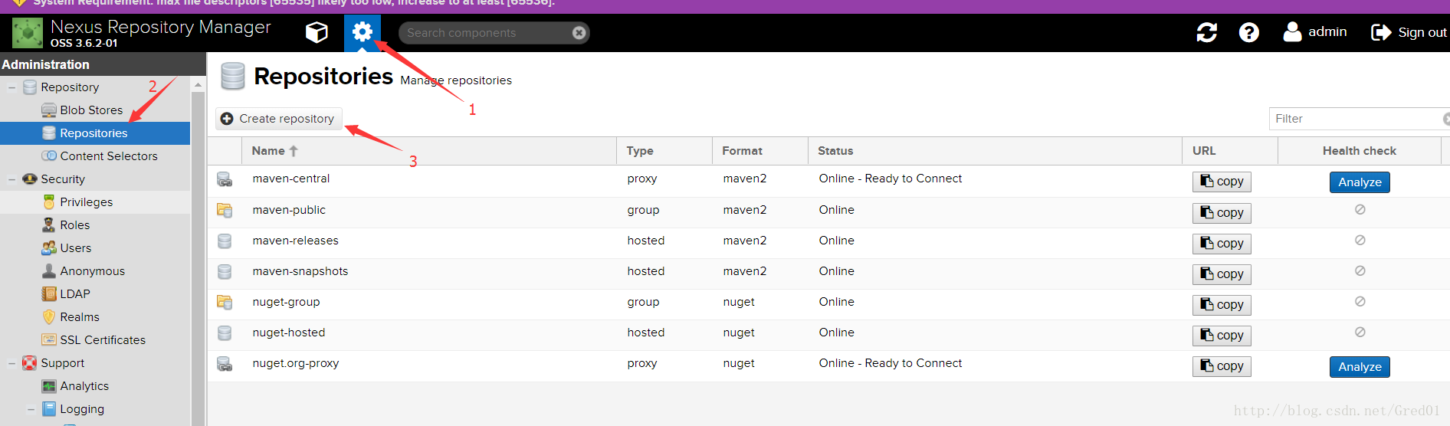Click the Support lifebuoy icon
The image size is (1450, 426).
(30, 363)
